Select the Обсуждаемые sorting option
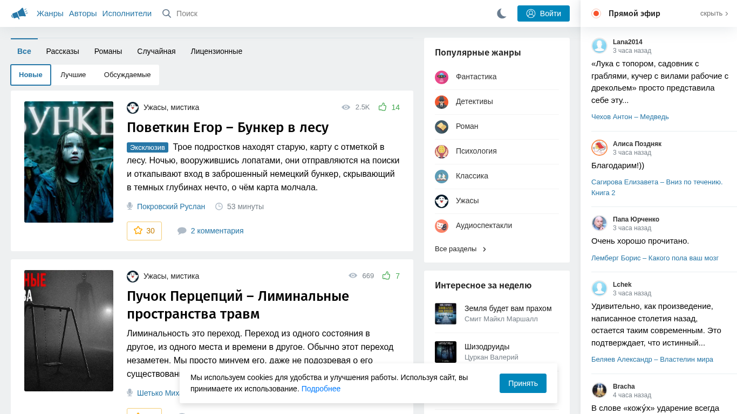Screen dimensions: 737x414 pos(127,75)
